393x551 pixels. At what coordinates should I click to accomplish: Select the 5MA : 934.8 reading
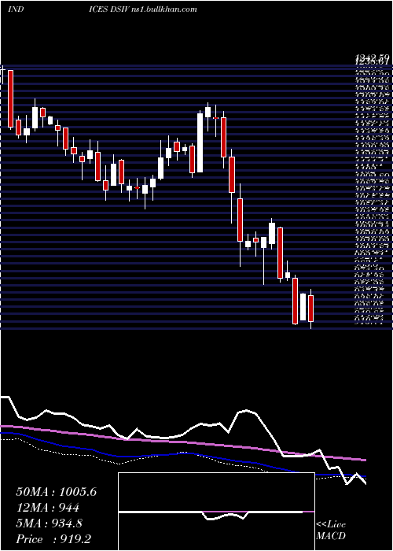[x=50, y=523]
